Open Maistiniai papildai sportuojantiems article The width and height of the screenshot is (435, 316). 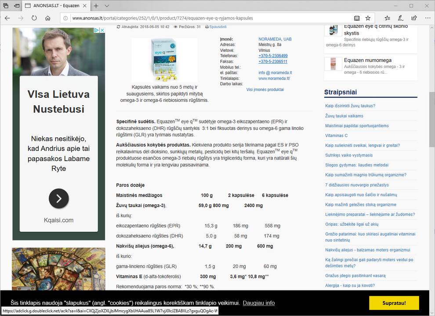point(357,126)
